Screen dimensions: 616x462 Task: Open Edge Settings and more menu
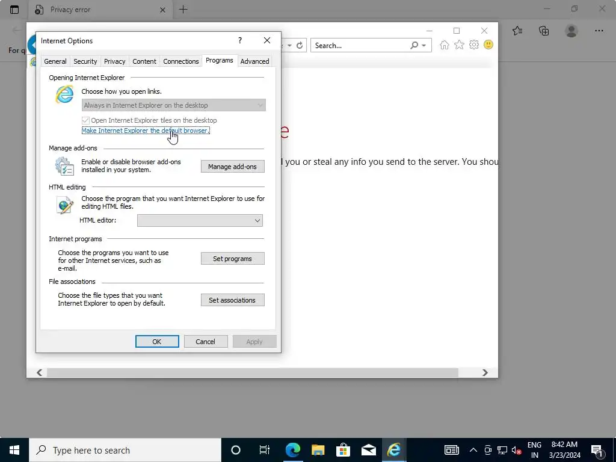pyautogui.click(x=599, y=31)
